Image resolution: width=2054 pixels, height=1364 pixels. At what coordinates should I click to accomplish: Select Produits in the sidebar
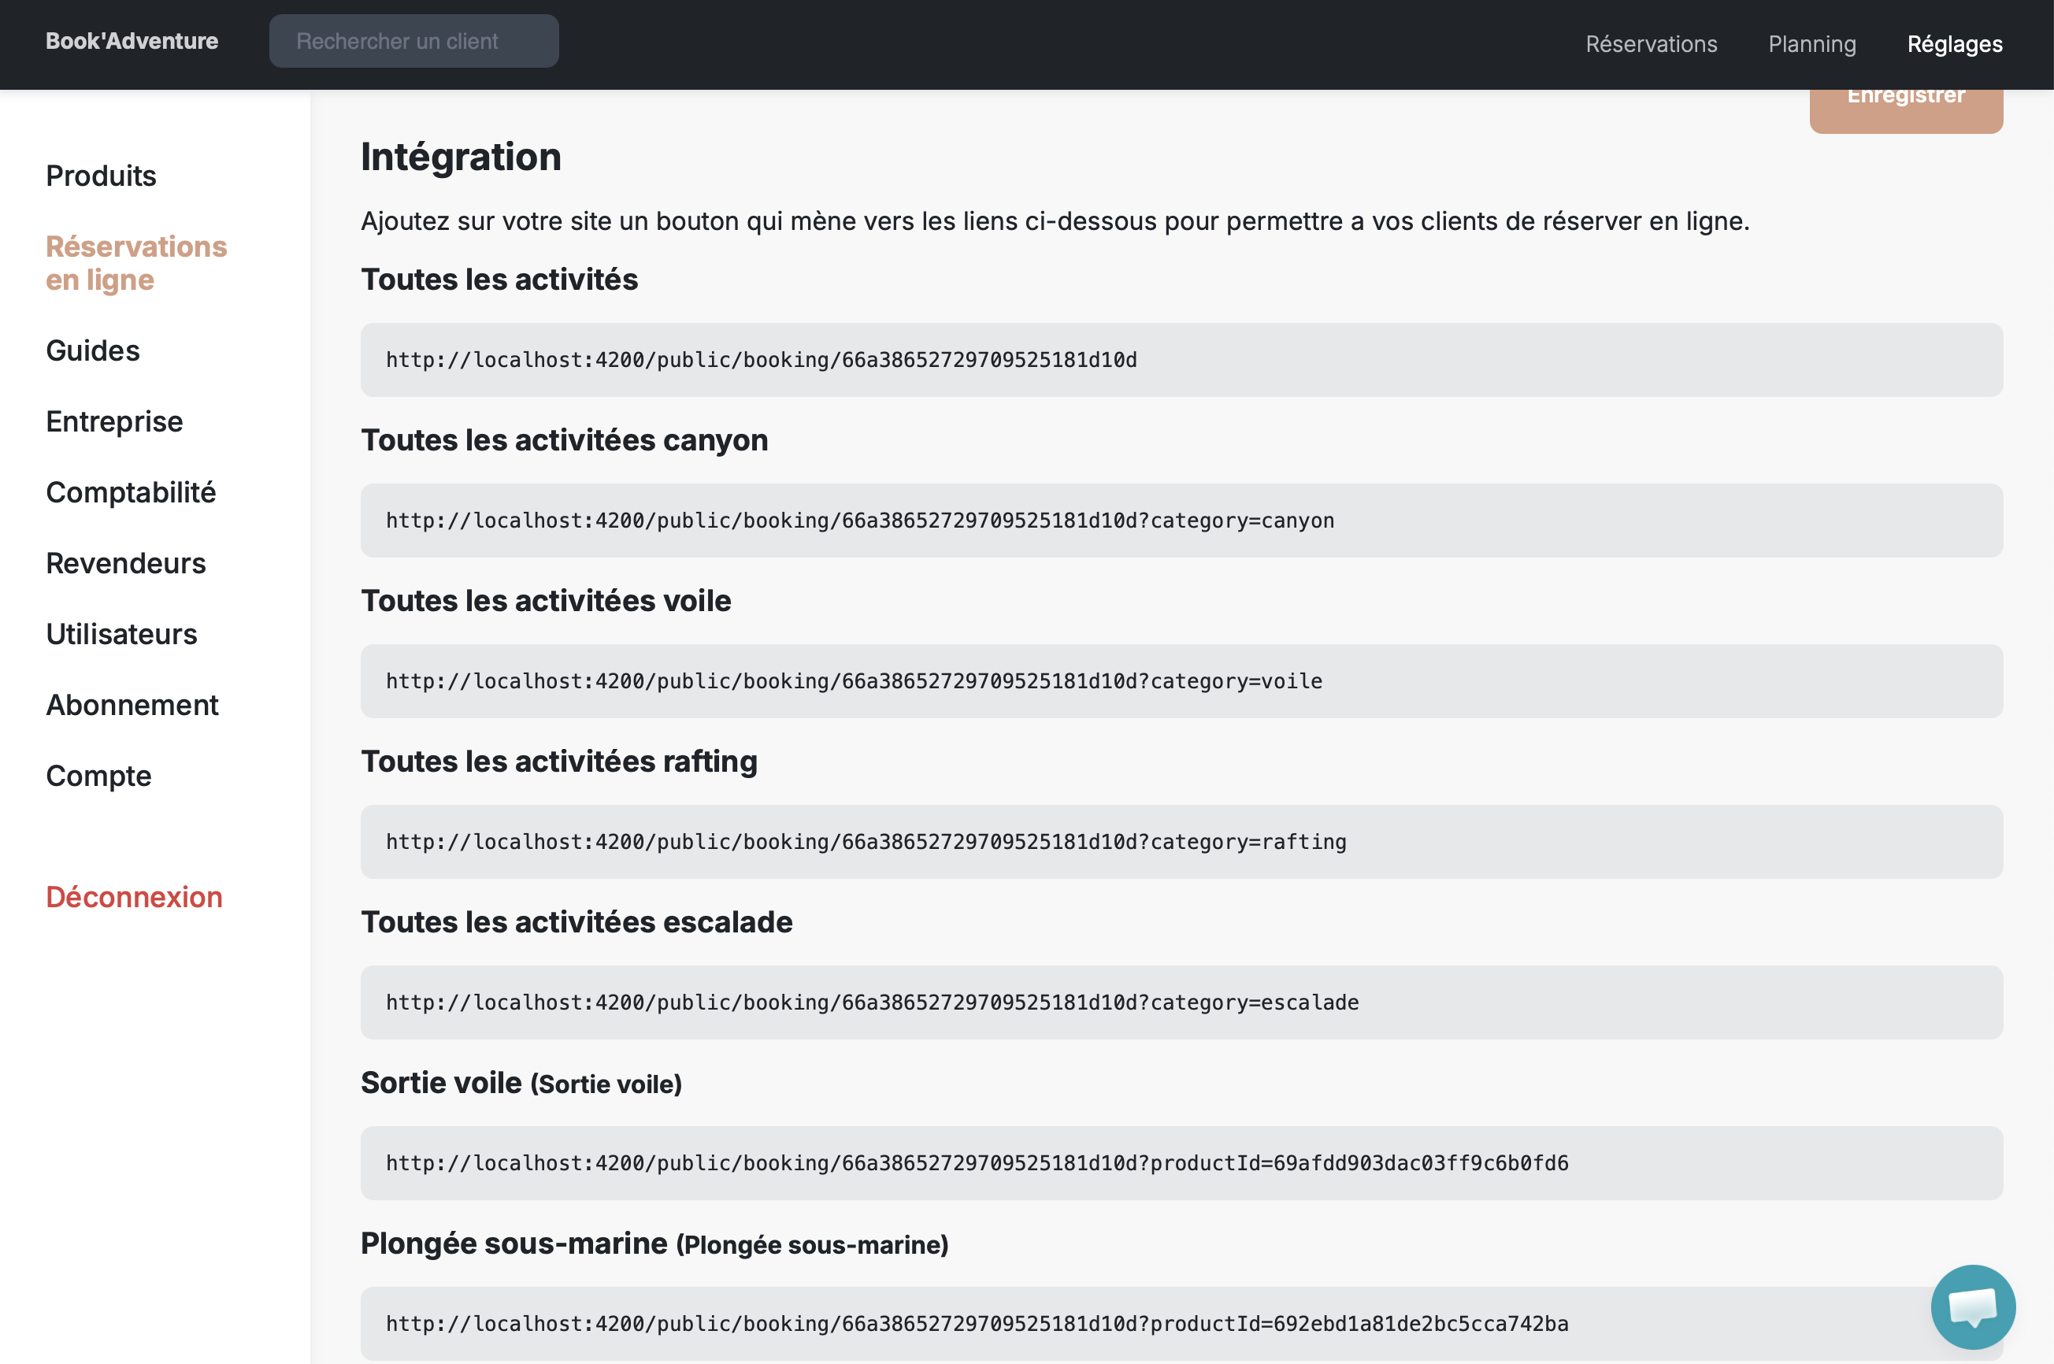100,175
